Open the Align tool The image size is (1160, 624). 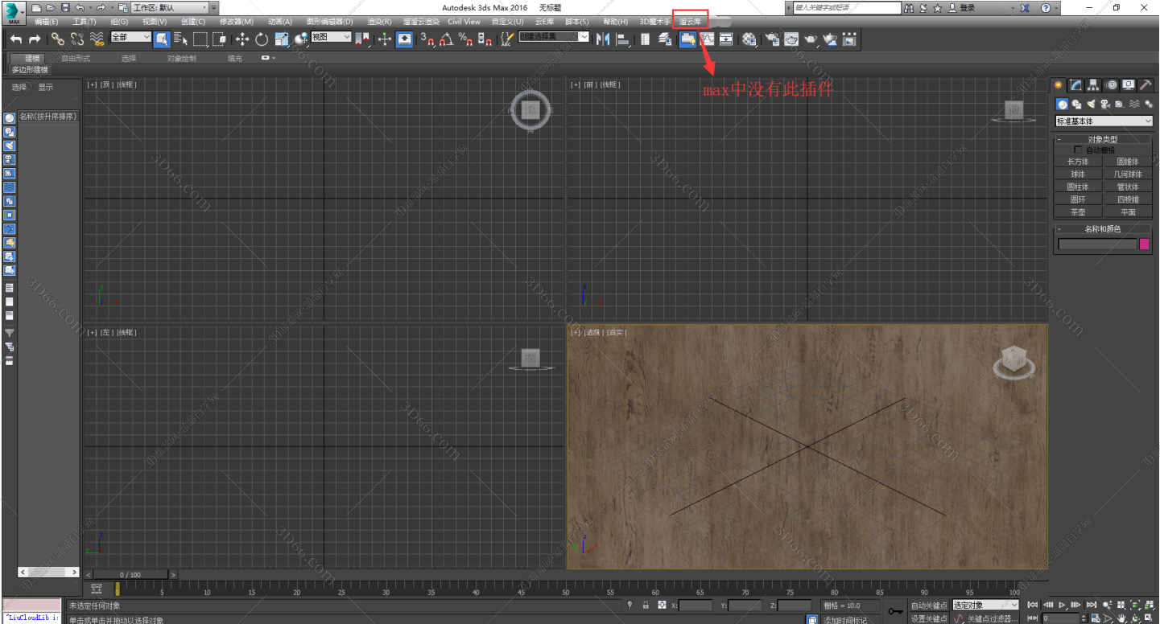622,39
